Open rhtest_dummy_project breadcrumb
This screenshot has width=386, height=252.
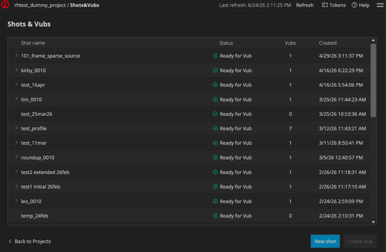pyautogui.click(x=40, y=5)
